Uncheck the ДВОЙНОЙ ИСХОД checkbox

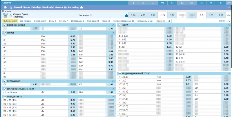pos(4,25)
